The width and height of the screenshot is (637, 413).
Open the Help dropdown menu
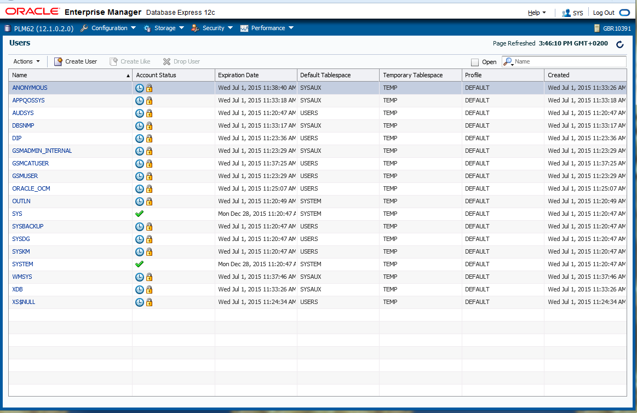(537, 13)
